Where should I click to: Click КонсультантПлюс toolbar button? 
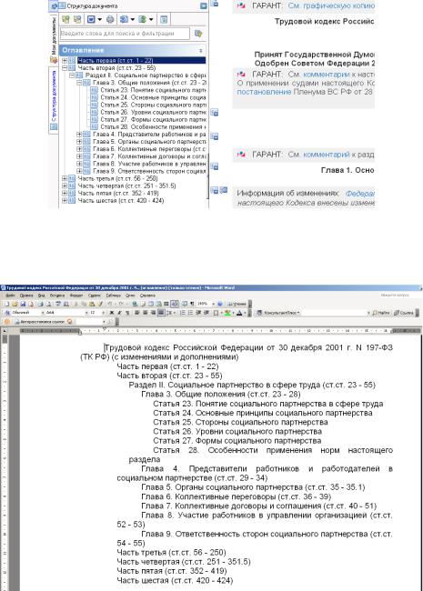[278, 313]
